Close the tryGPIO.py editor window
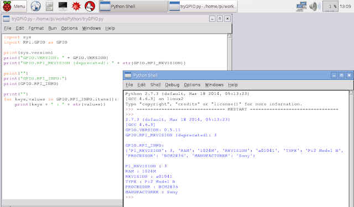The width and height of the screenshot is (354, 207). (x=227, y=19)
